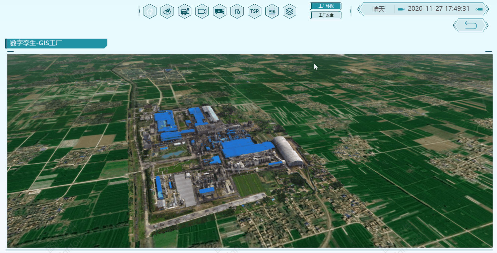Click the dash at panel top-left corner
Screen dimensions: 497x253
click(x=10, y=52)
